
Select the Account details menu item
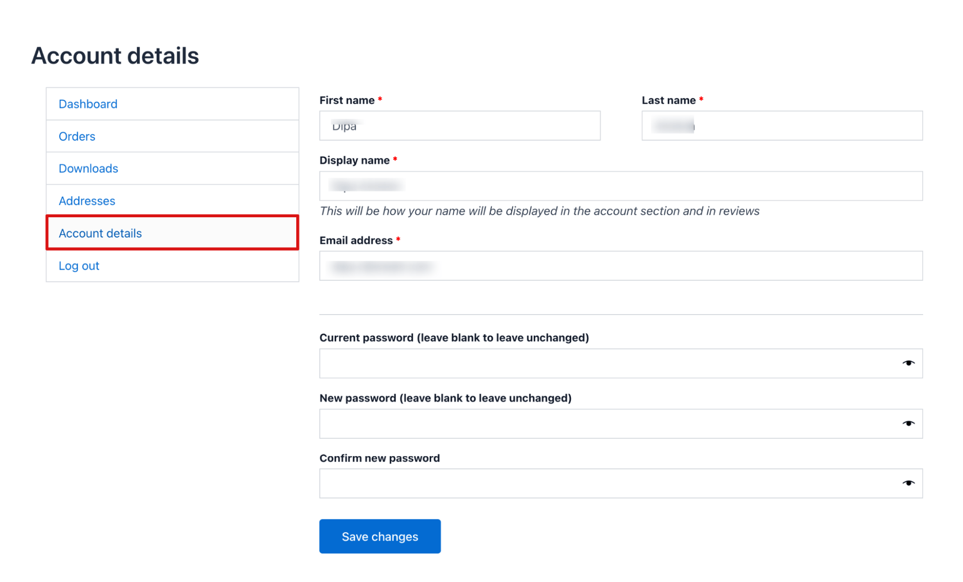pos(100,233)
